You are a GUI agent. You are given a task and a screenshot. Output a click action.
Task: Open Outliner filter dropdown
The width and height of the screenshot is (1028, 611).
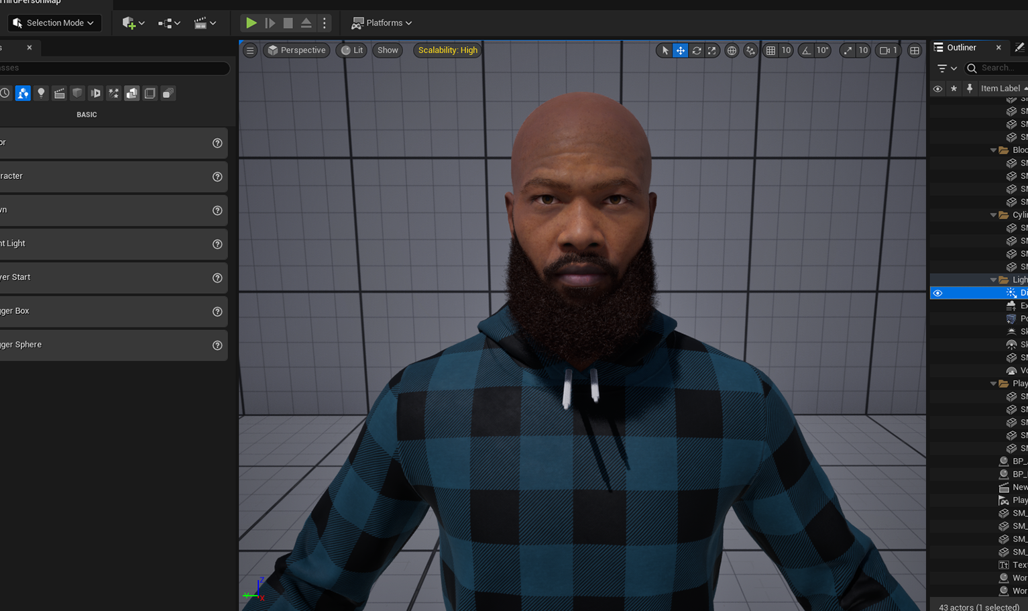947,68
